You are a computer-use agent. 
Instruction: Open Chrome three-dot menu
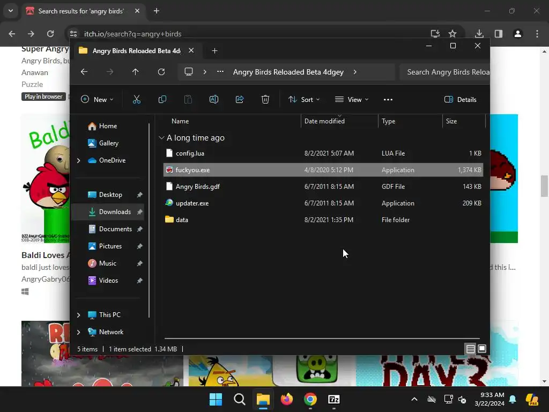click(537, 34)
